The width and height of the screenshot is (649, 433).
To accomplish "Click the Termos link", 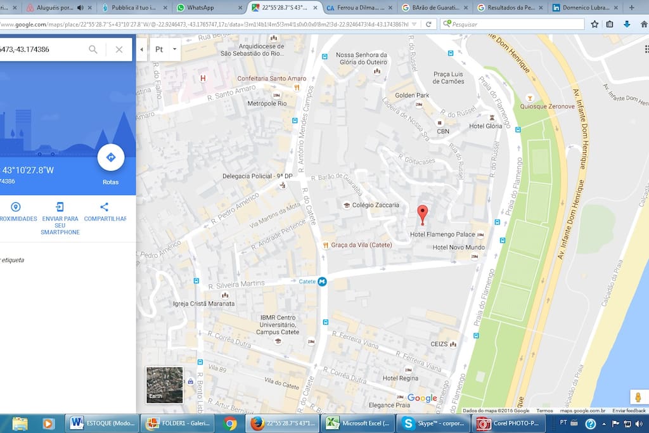I will point(544,411).
